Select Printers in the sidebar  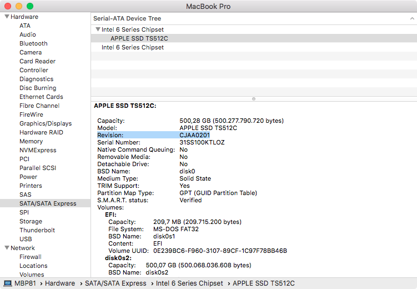[x=31, y=186]
